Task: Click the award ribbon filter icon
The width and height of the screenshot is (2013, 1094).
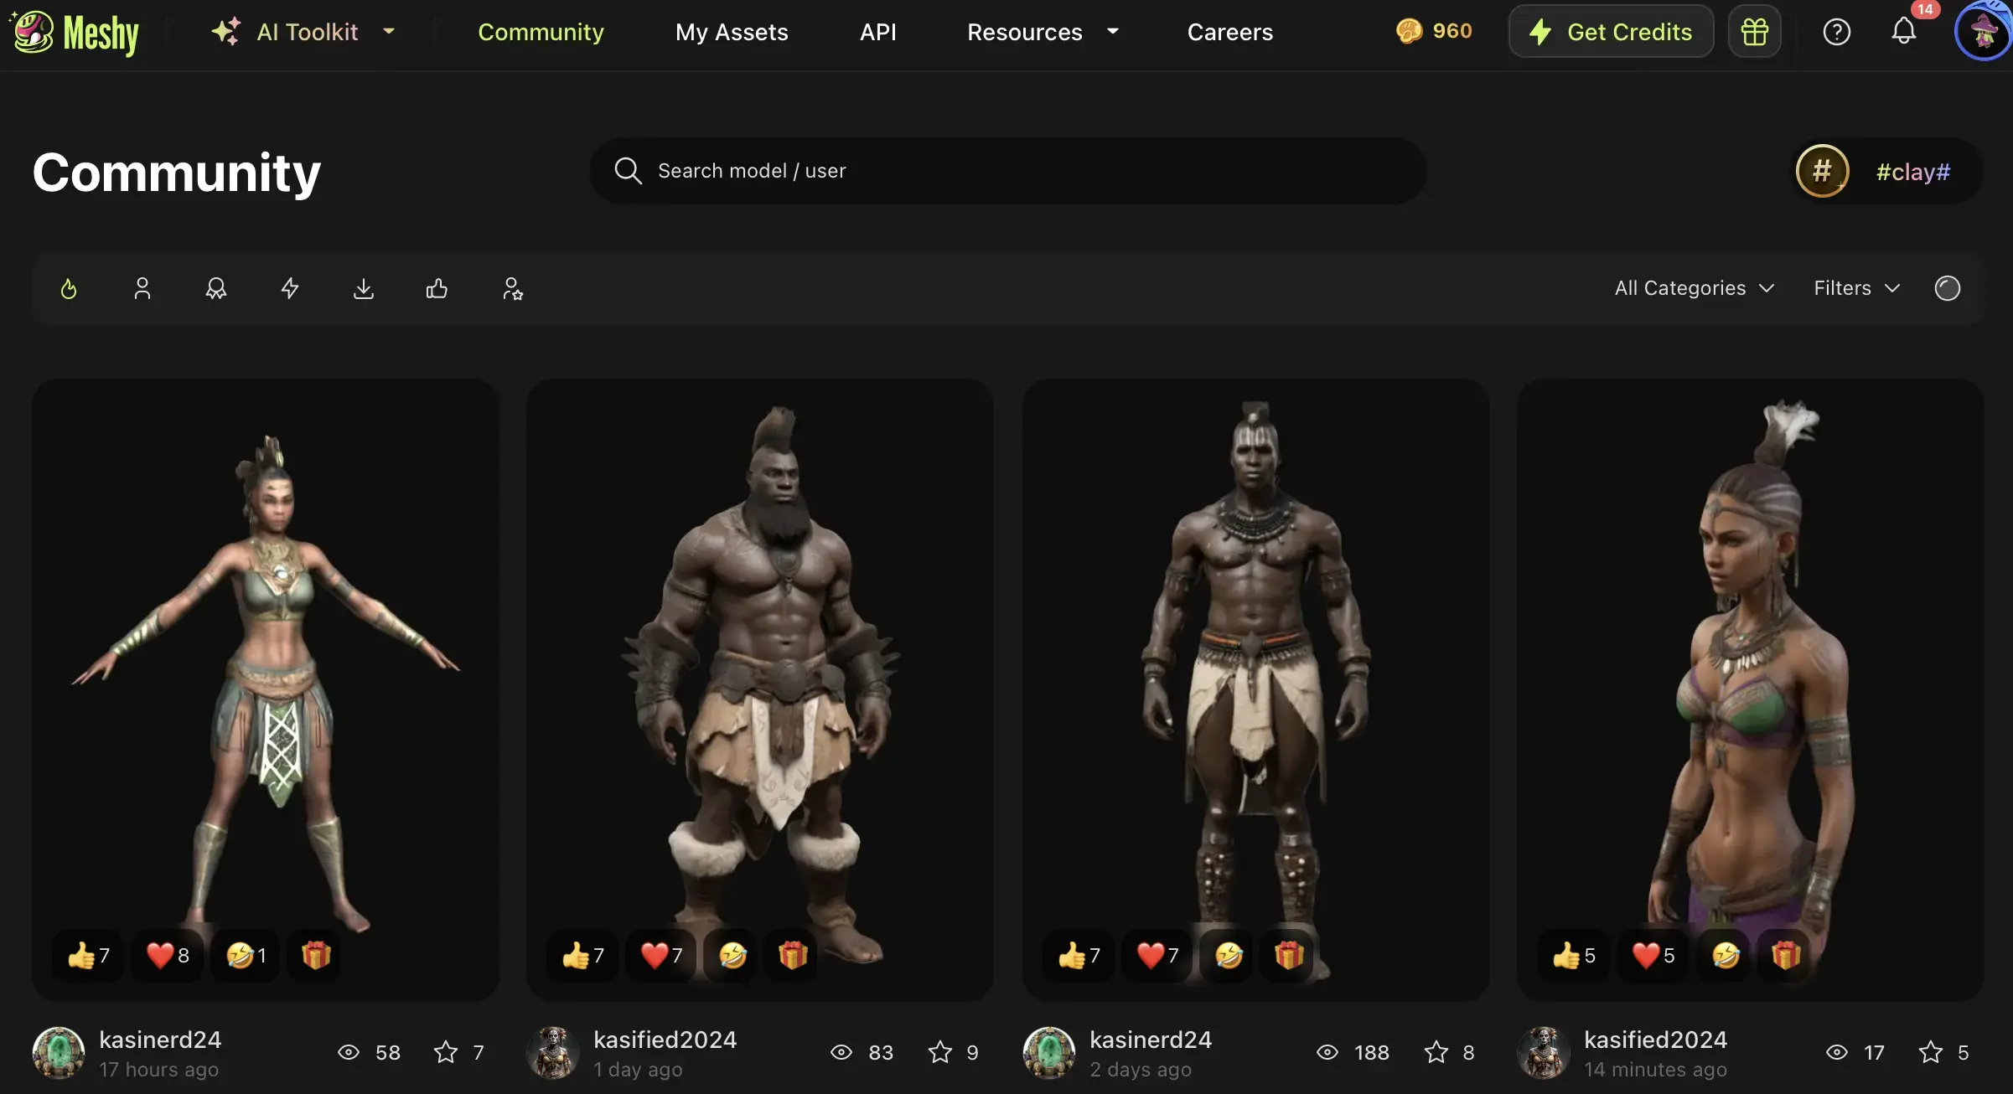Action: [216, 289]
